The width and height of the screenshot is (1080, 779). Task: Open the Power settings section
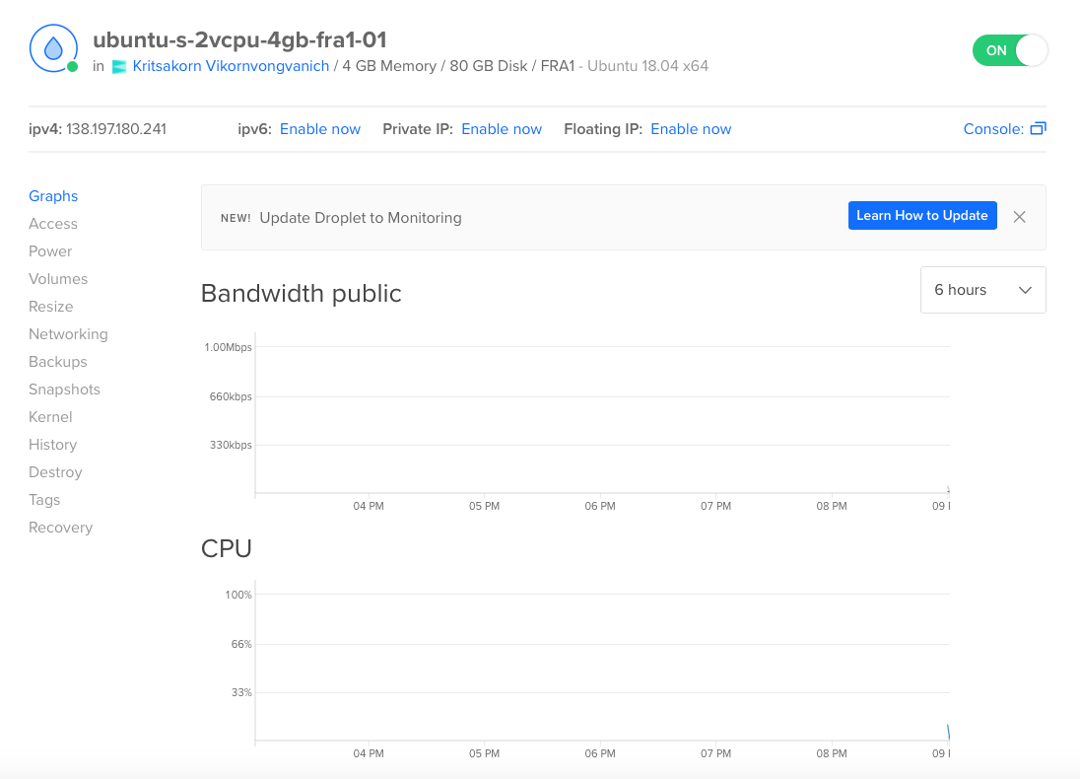[50, 251]
